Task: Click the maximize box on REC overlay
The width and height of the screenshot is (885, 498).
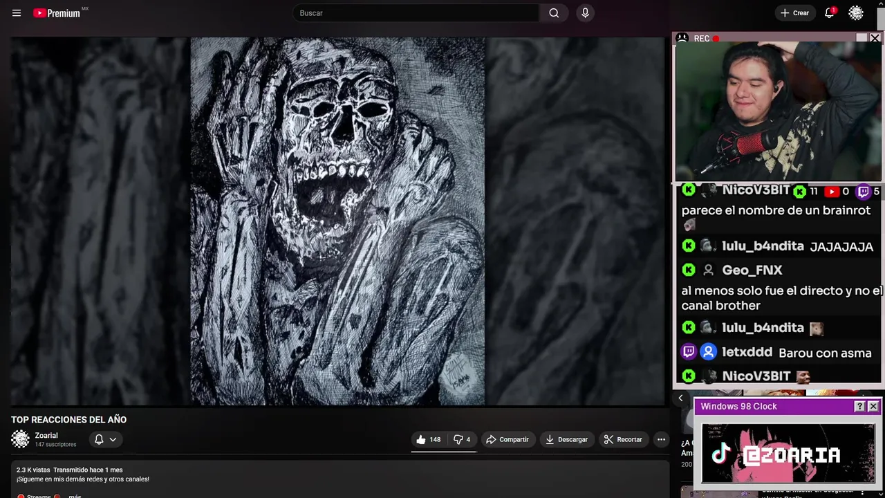Action: tap(861, 38)
